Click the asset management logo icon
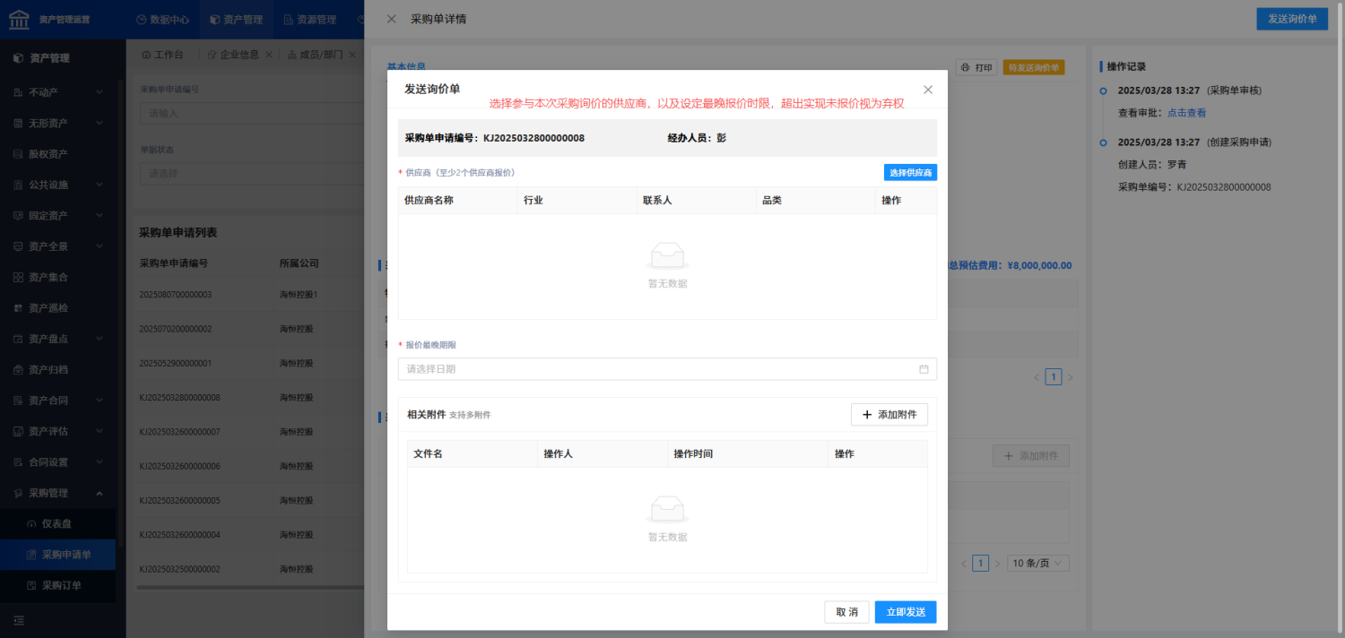This screenshot has height=638, width=1345. [x=19, y=19]
